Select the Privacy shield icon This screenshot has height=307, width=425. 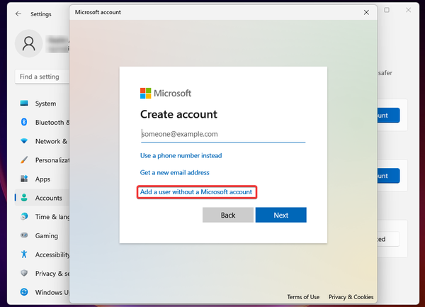pyautogui.click(x=25, y=273)
